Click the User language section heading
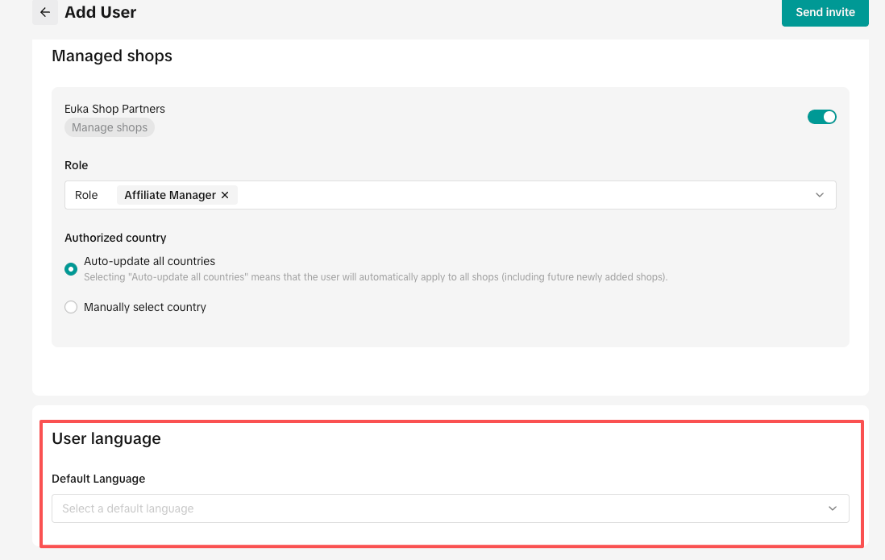 [x=106, y=438]
